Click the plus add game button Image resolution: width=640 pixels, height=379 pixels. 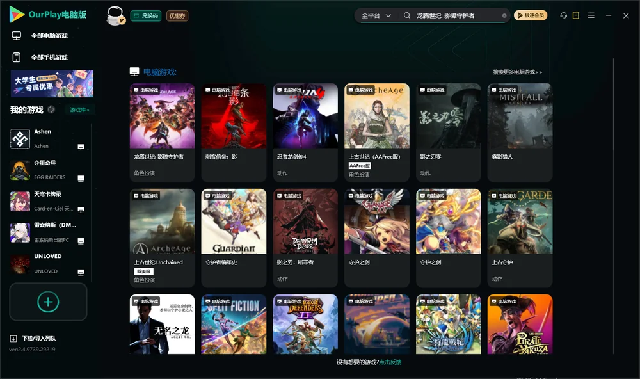coord(48,302)
